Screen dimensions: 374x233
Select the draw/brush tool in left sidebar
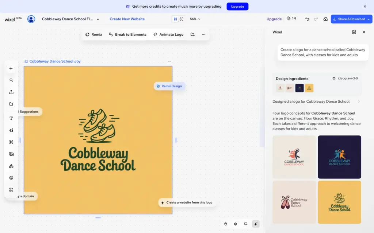pyautogui.click(x=11, y=130)
